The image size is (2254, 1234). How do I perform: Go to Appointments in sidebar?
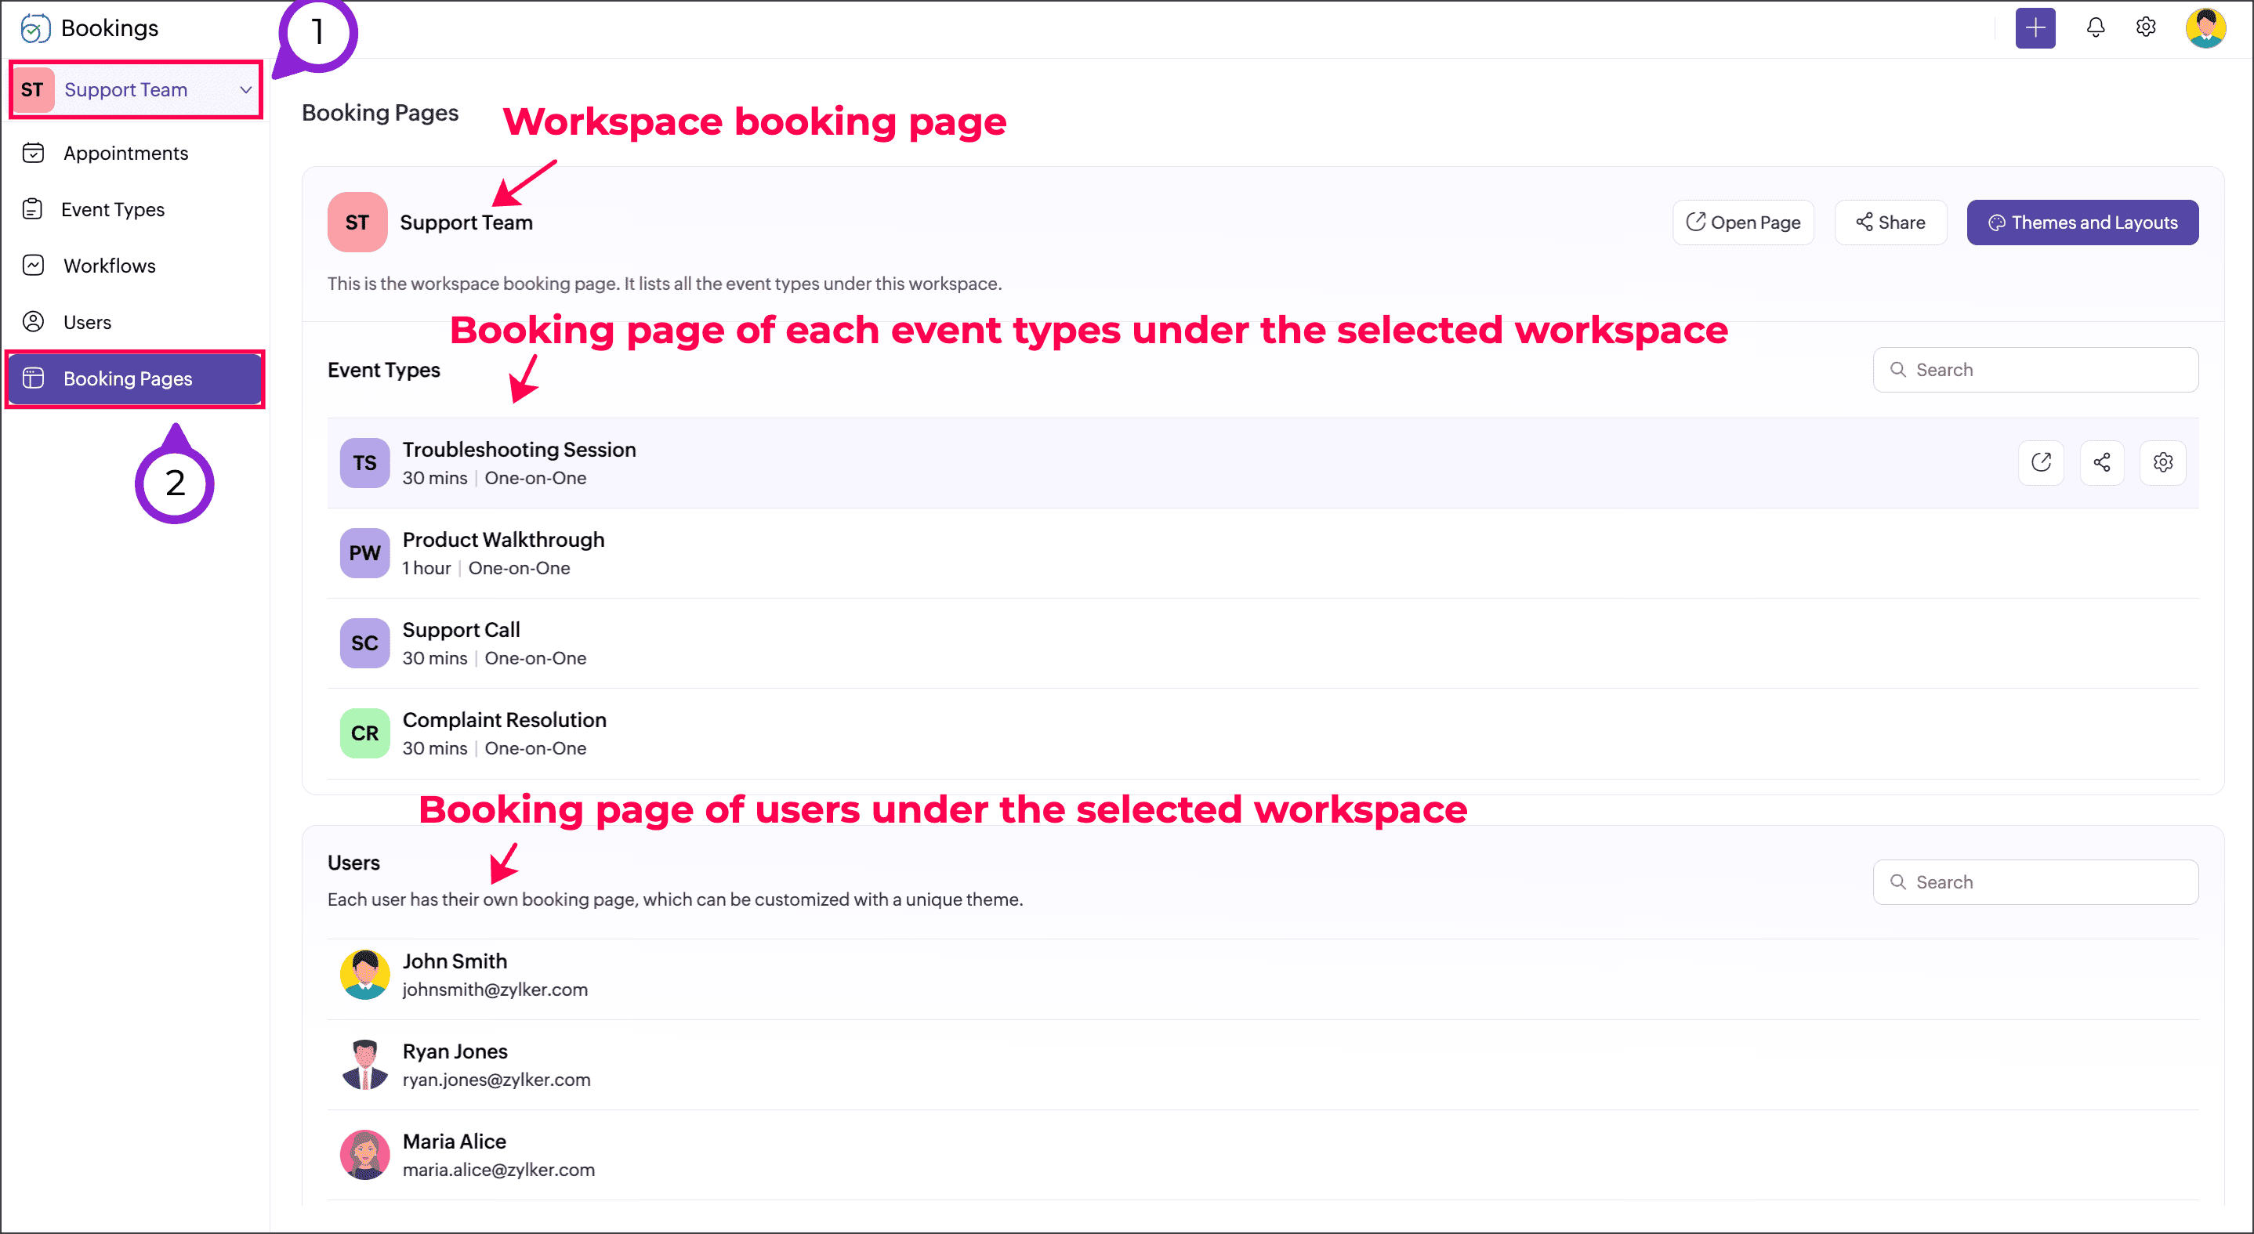point(125,153)
